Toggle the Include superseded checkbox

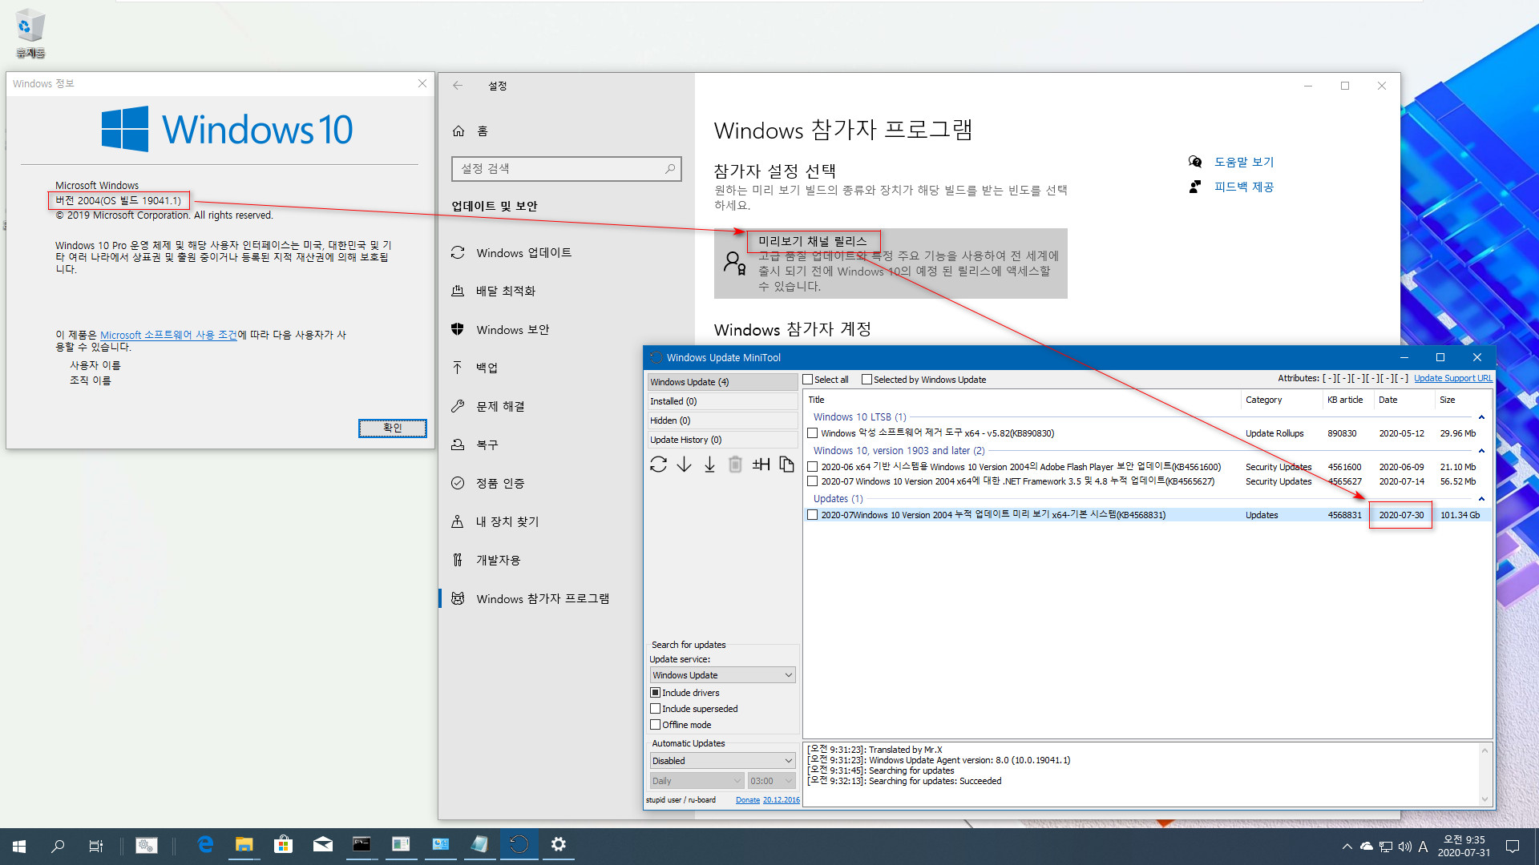[655, 709]
